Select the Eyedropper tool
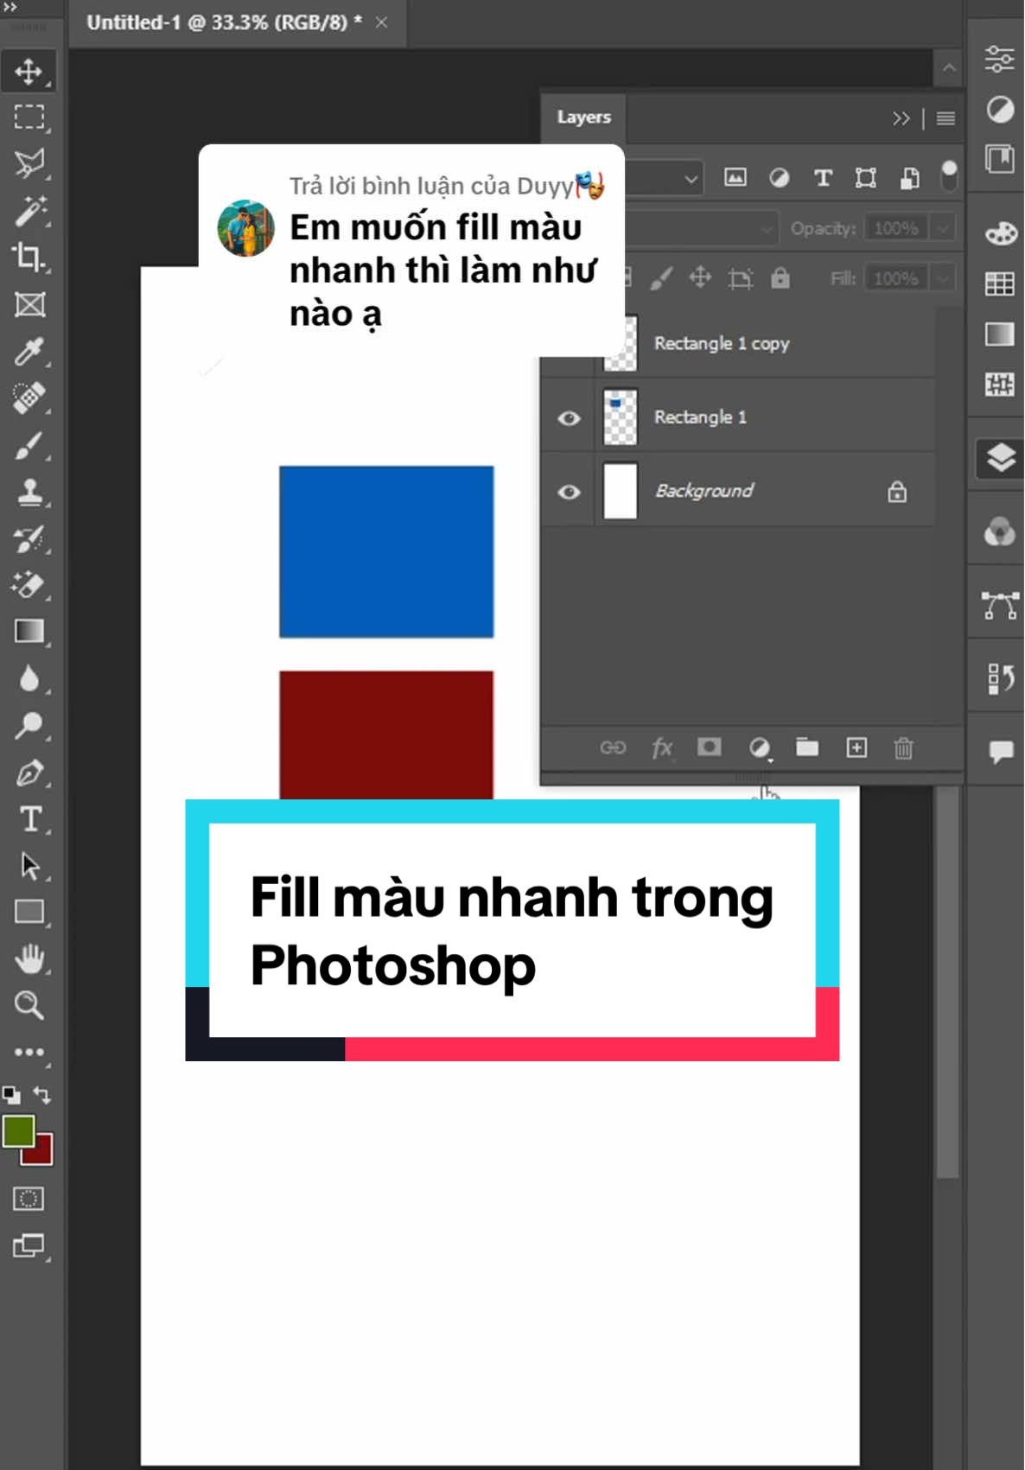This screenshot has height=1470, width=1025. tap(29, 352)
